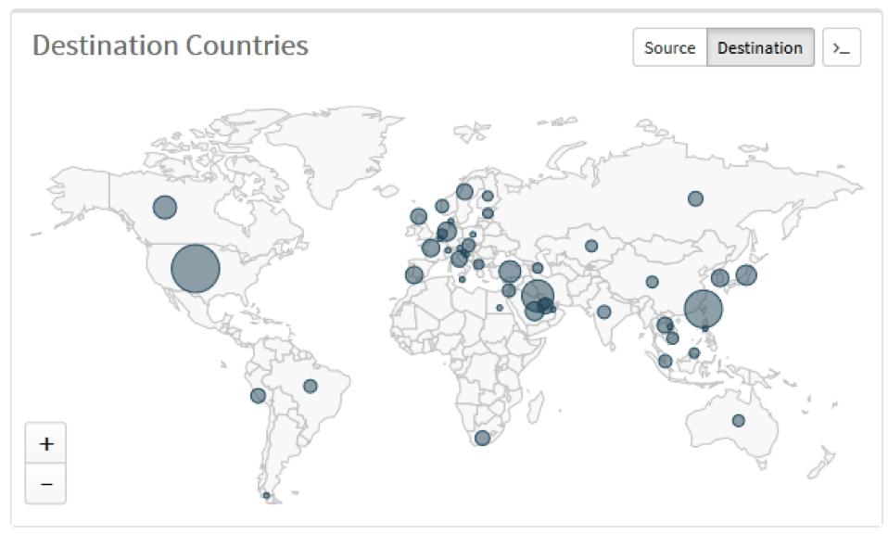This screenshot has height=535, width=888.
Task: Click the bubble over Peru
Action: [x=259, y=396]
